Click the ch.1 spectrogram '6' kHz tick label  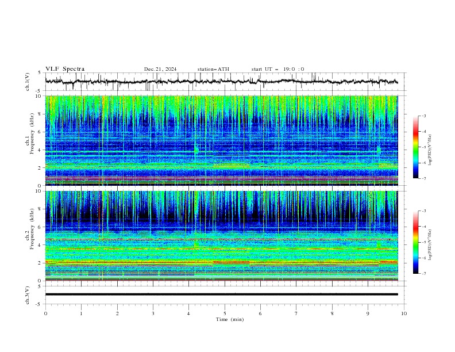[x=40, y=132]
